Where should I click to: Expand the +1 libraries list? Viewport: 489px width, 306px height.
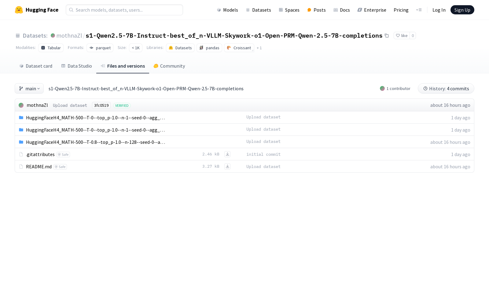(x=259, y=48)
